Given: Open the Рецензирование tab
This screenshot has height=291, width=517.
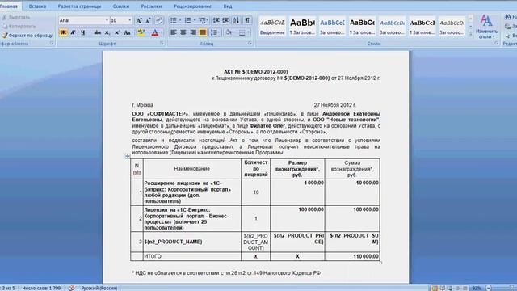Looking at the screenshot, I should [x=192, y=6].
